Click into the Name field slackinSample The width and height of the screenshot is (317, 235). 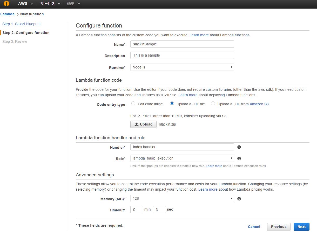coord(182,44)
